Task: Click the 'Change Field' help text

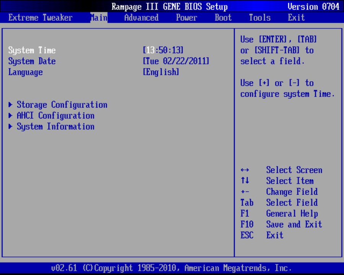Action: point(292,192)
